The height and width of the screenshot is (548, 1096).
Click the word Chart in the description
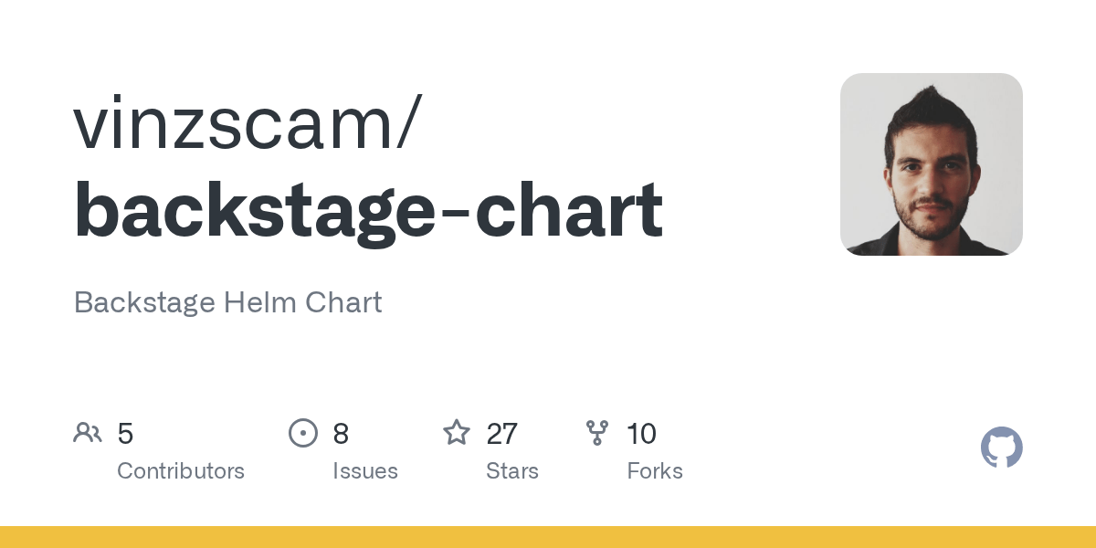click(x=344, y=302)
